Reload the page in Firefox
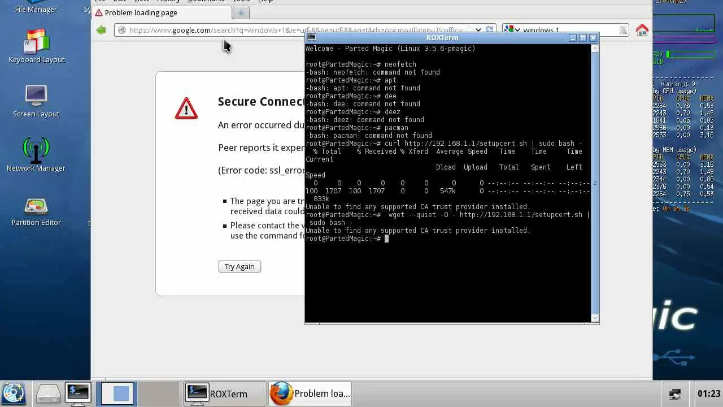This screenshot has height=407, width=723. click(490, 30)
